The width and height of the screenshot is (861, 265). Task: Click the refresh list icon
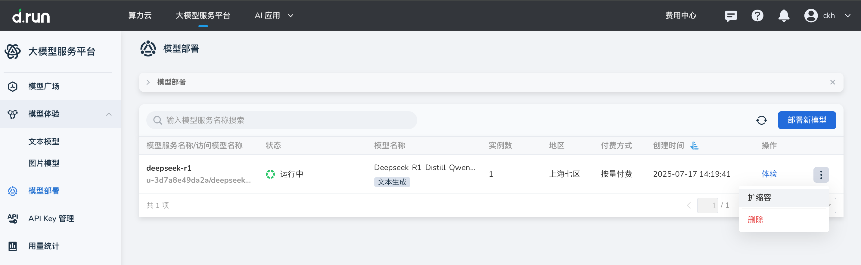pos(761,120)
